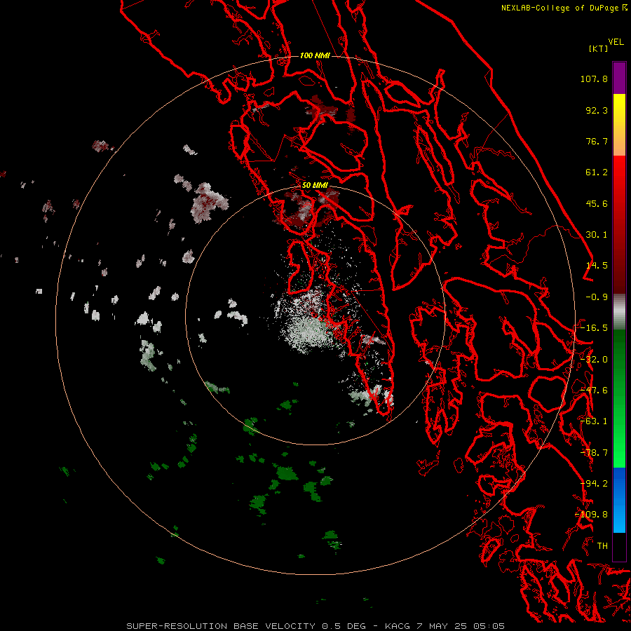This screenshot has width=631, height=631.
Task: Select the -47.6 scale value
Action: (594, 391)
